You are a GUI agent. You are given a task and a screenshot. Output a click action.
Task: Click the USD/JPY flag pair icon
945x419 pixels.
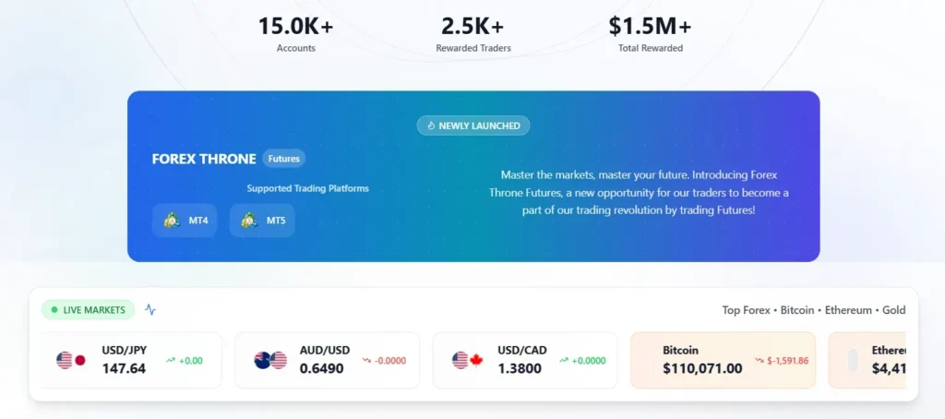(71, 360)
